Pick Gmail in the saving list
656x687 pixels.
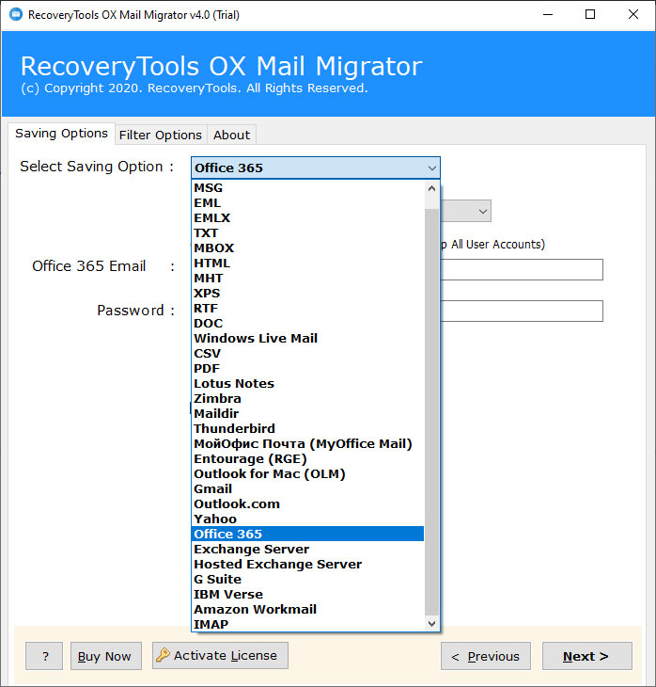tap(308, 488)
